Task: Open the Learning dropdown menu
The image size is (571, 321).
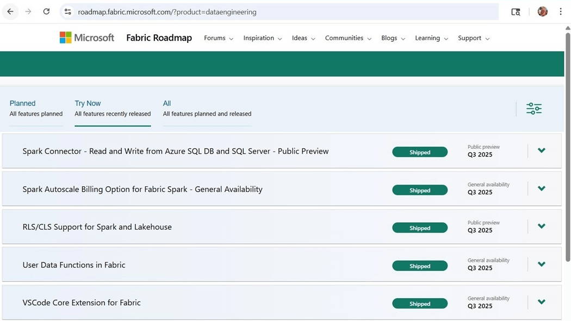Action: pos(431,38)
